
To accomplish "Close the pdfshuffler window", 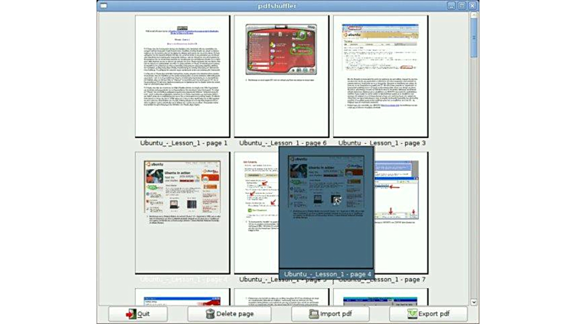I will [473, 5].
